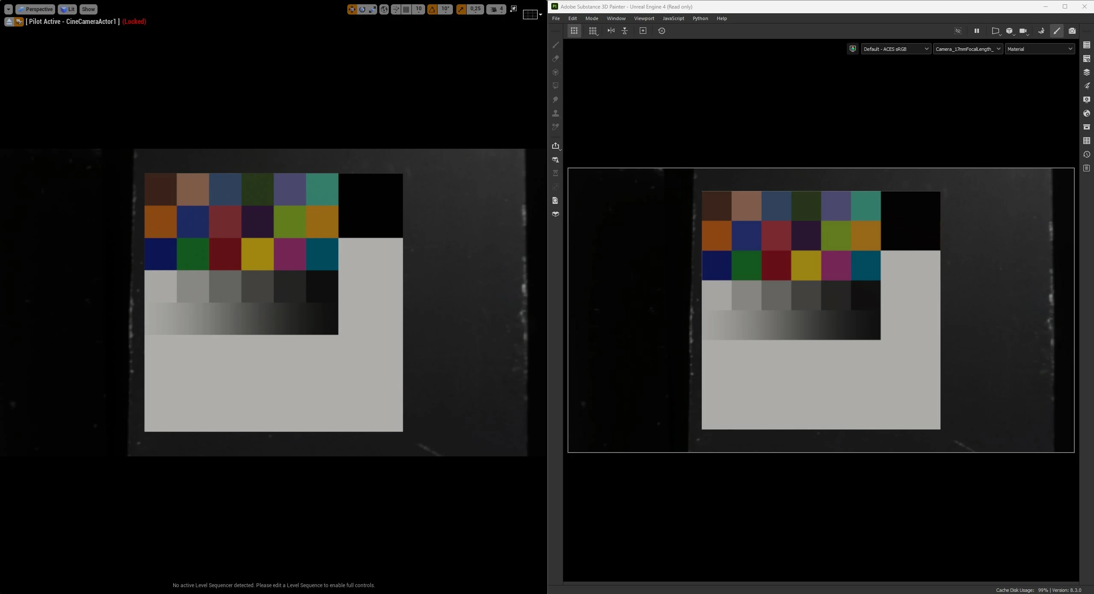The image size is (1094, 594).
Task: Click the Perspective viewport button
Action: (x=35, y=9)
